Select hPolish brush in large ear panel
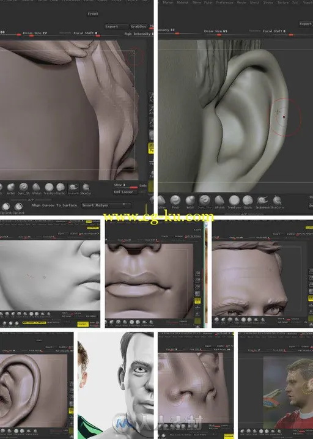Image resolution: width=313 pixels, height=439 pixels. [219, 202]
